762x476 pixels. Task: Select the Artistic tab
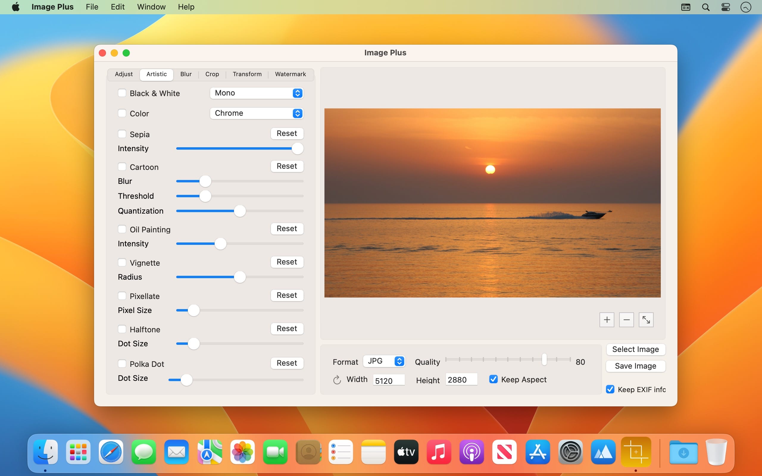click(157, 74)
